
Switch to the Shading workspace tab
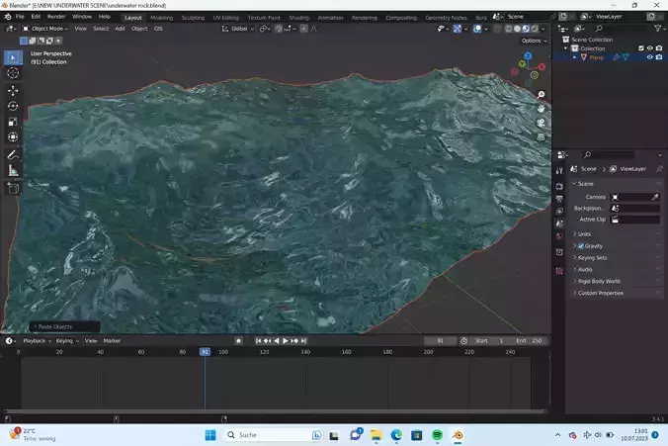(298, 18)
